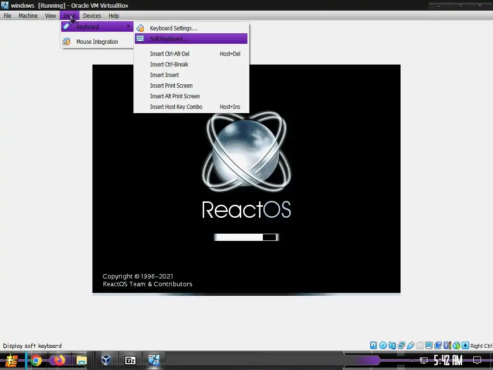
Task: Click the Mouse Integration icon
Action: [66, 42]
